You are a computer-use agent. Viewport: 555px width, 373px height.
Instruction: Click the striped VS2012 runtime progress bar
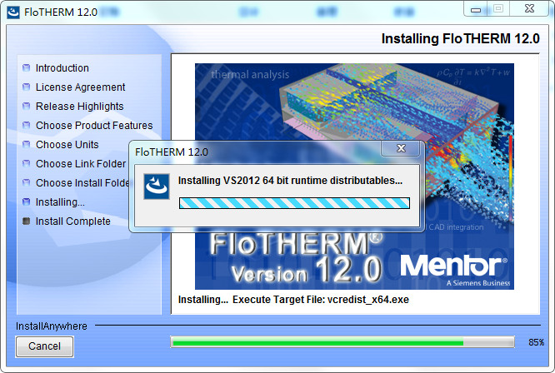click(x=294, y=203)
